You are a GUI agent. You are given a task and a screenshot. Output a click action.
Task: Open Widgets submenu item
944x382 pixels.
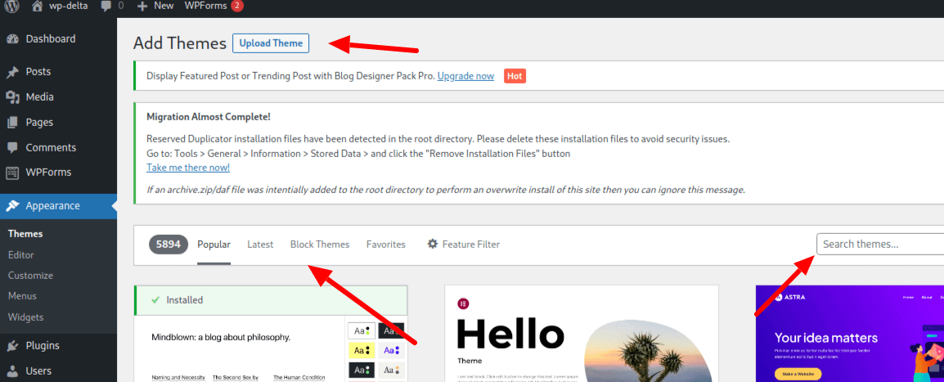26,317
